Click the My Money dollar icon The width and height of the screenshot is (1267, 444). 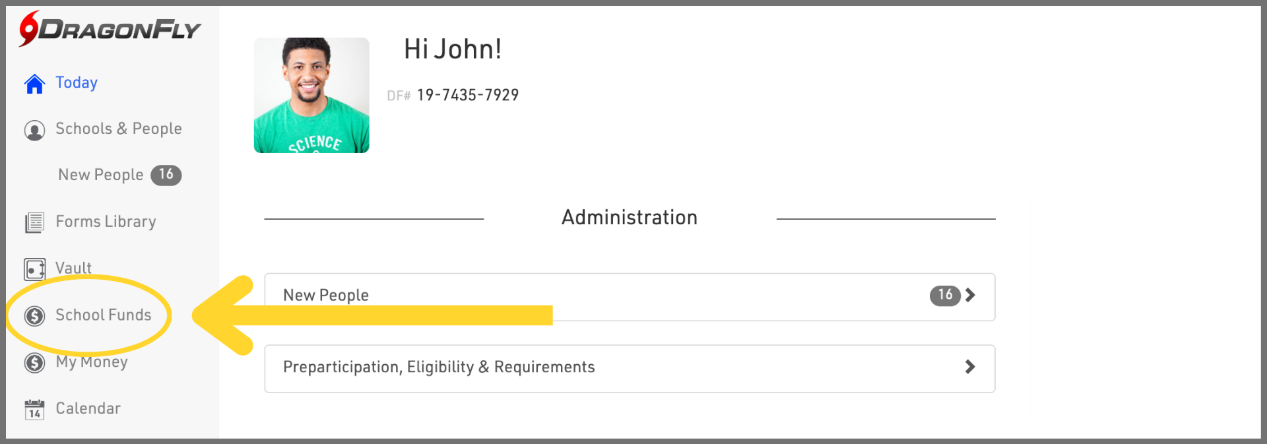coord(34,363)
